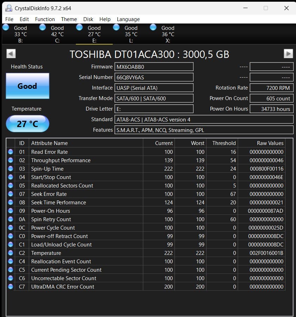Click the Serial Number field 66Q8VY6AS
Image resolution: width=296 pixels, height=317 pixels.
point(154,77)
